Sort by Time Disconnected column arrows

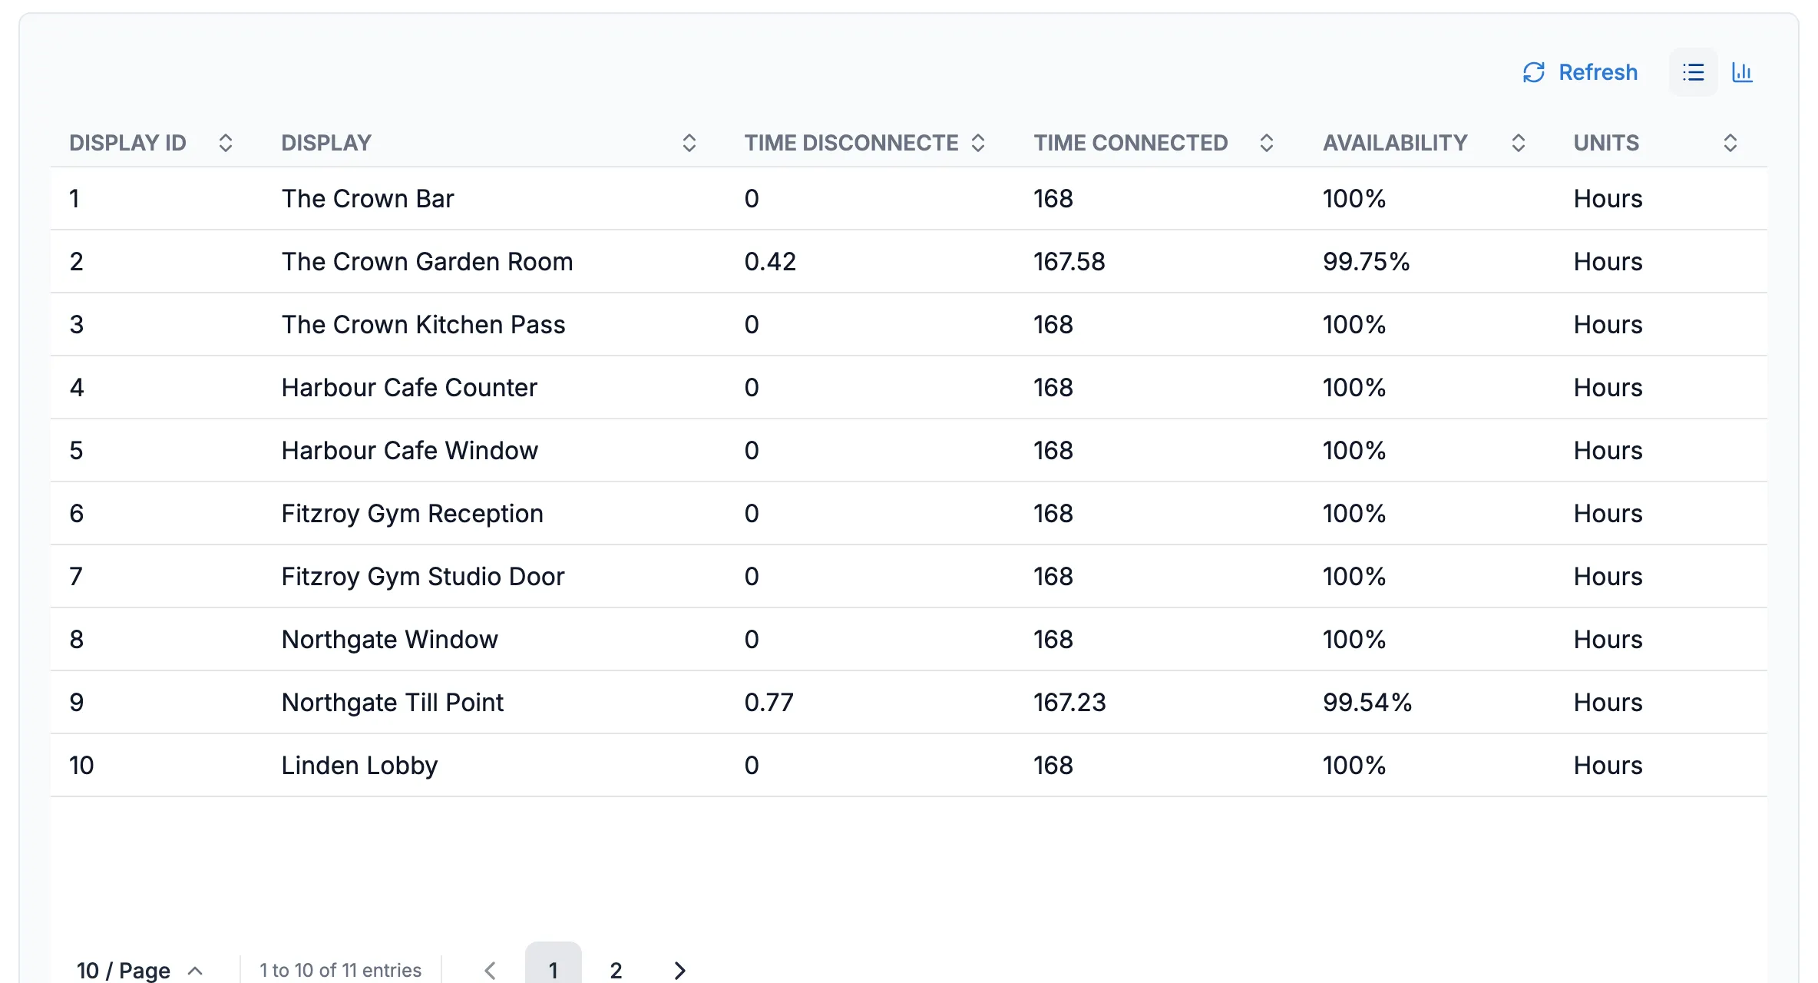pyautogui.click(x=977, y=143)
